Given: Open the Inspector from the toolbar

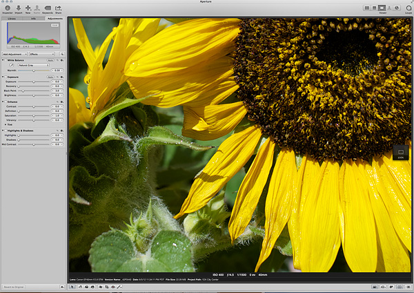Looking at the screenshot, I should click(x=7, y=8).
